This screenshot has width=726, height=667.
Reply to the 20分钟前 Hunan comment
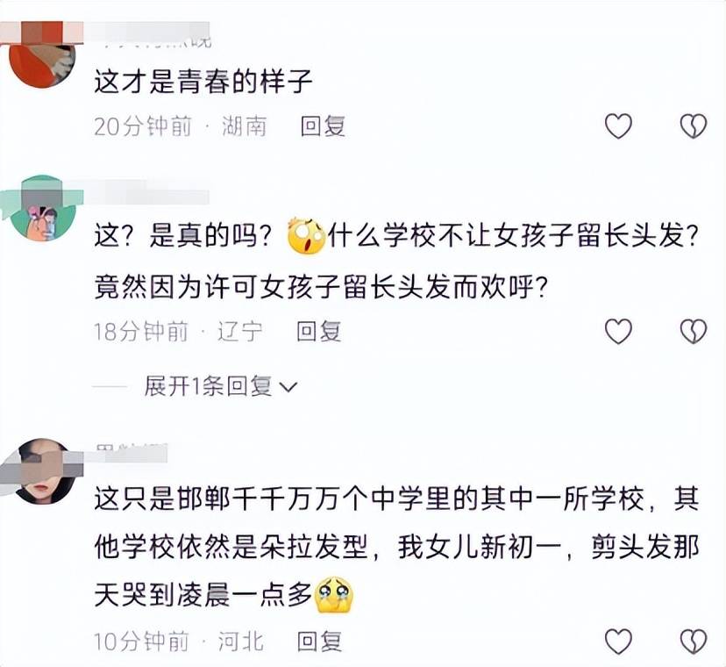tap(323, 126)
